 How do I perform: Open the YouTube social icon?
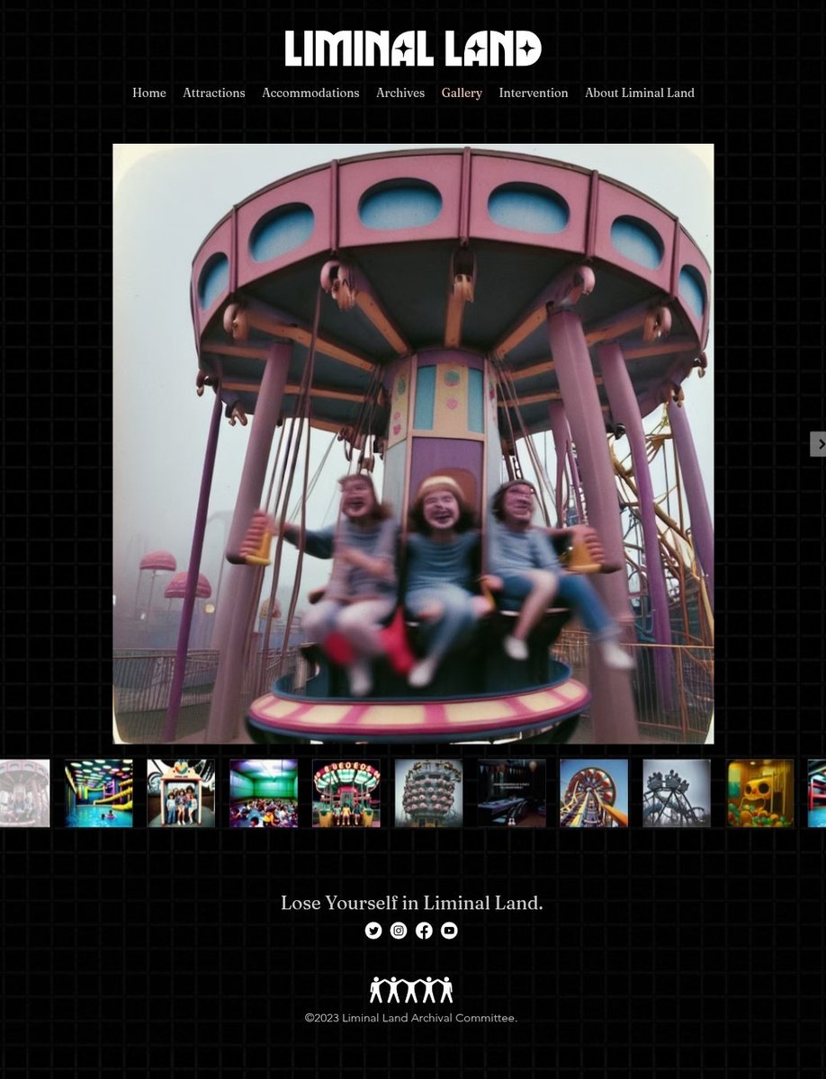(x=449, y=931)
